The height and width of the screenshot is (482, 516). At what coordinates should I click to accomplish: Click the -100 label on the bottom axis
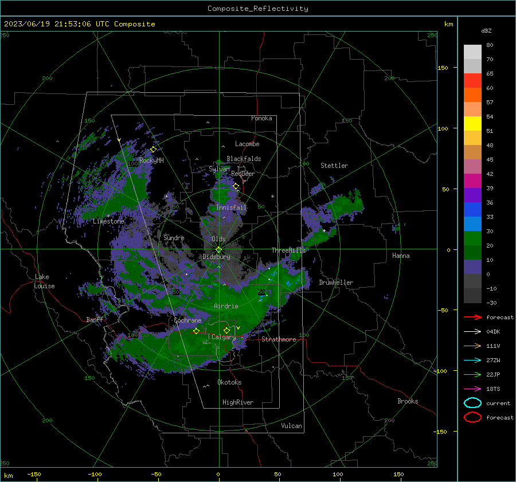(x=95, y=475)
